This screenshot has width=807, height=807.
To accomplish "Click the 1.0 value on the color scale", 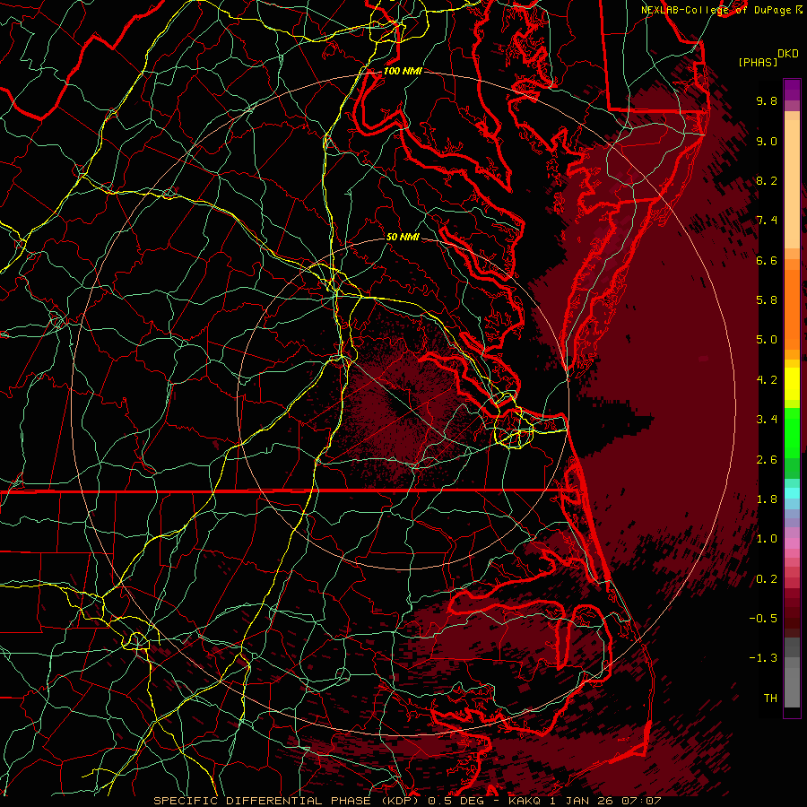I will pyautogui.click(x=767, y=539).
